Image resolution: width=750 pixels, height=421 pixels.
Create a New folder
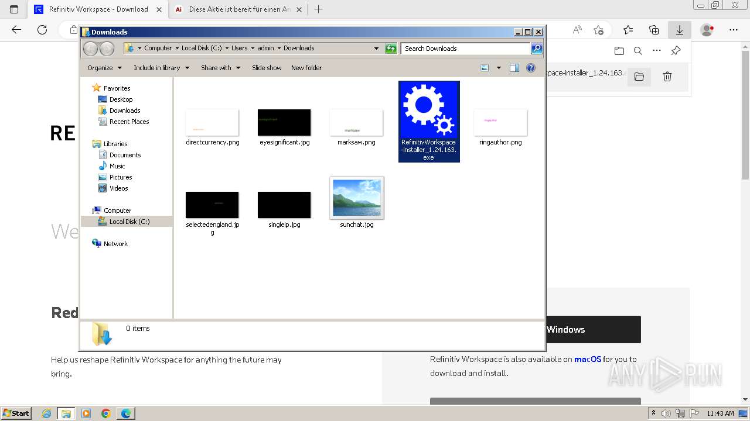tap(306, 68)
